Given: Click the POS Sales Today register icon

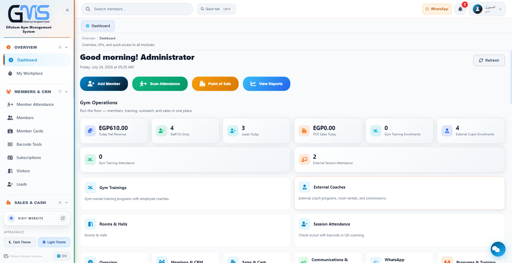Looking at the screenshot, I should 304,131.
